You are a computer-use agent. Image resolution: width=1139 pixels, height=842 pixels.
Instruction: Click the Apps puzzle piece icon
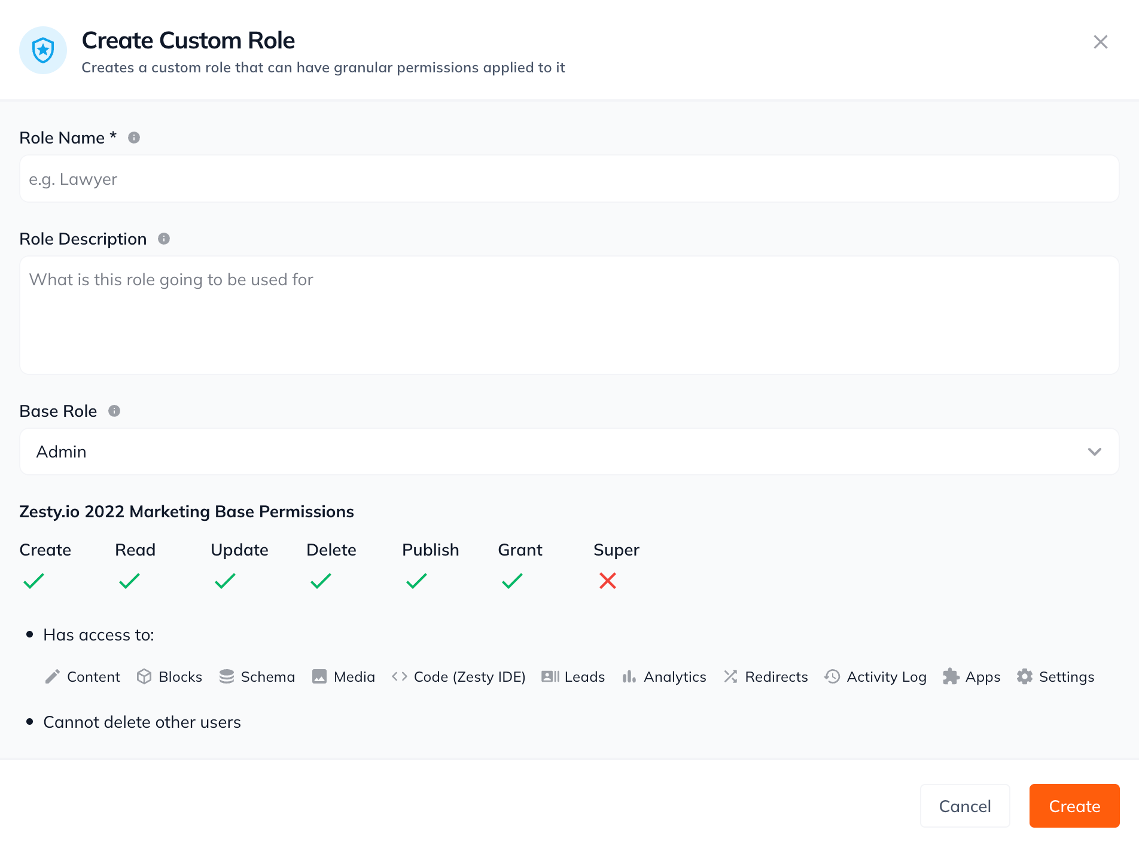pos(951,676)
